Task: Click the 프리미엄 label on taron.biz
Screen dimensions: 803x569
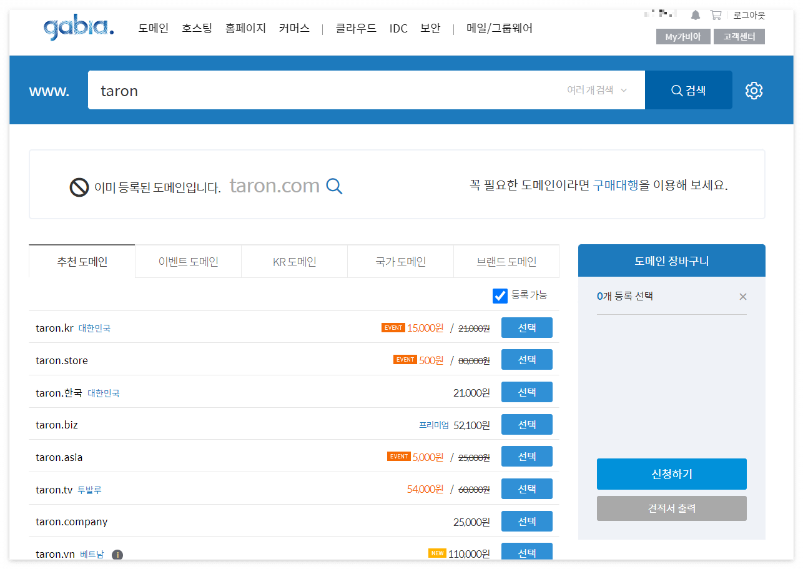Action: 434,425
